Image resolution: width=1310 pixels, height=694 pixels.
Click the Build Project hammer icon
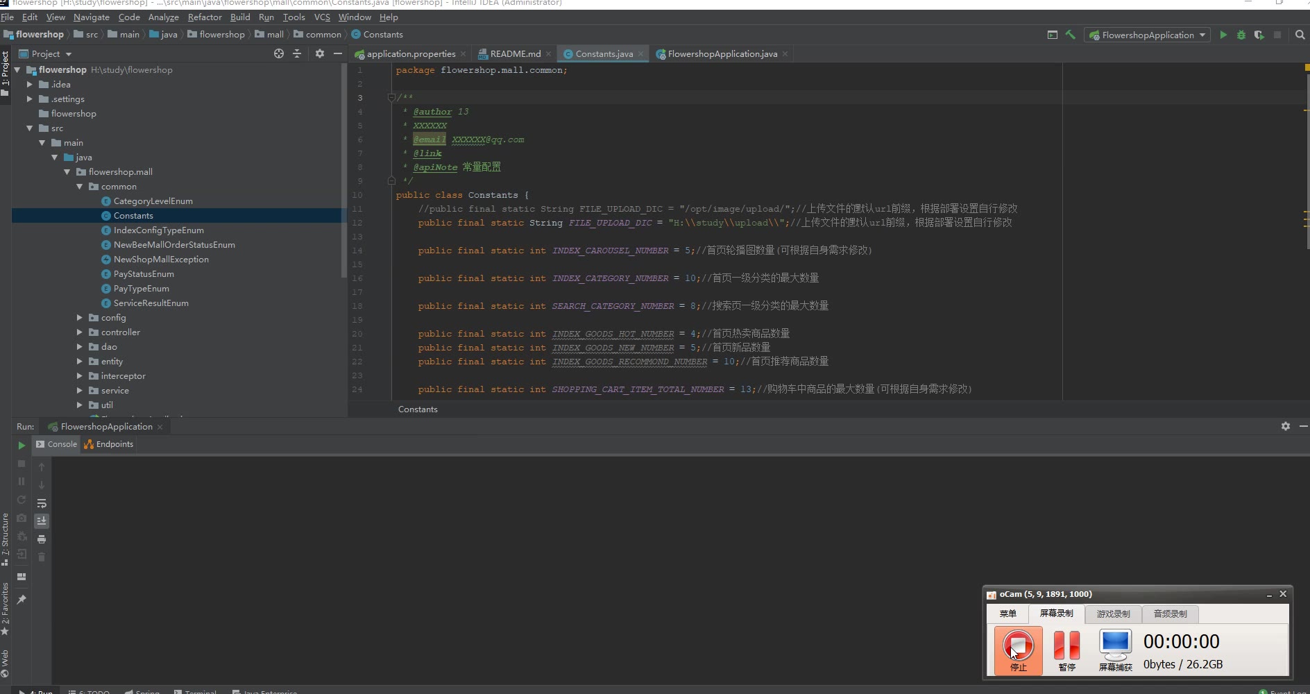coord(1071,35)
